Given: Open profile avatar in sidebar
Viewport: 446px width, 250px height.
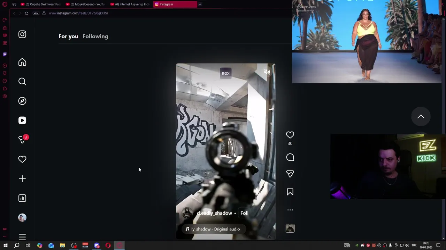Looking at the screenshot, I should coord(22,218).
